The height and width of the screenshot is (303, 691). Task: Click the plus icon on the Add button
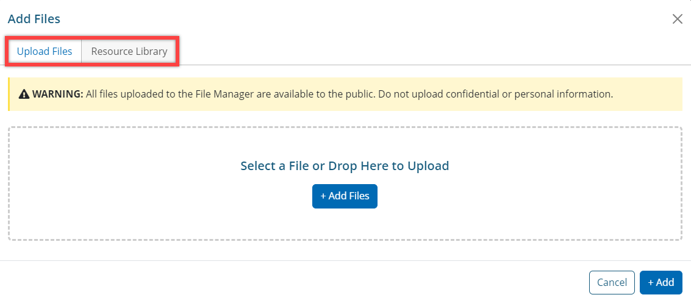pyautogui.click(x=651, y=282)
